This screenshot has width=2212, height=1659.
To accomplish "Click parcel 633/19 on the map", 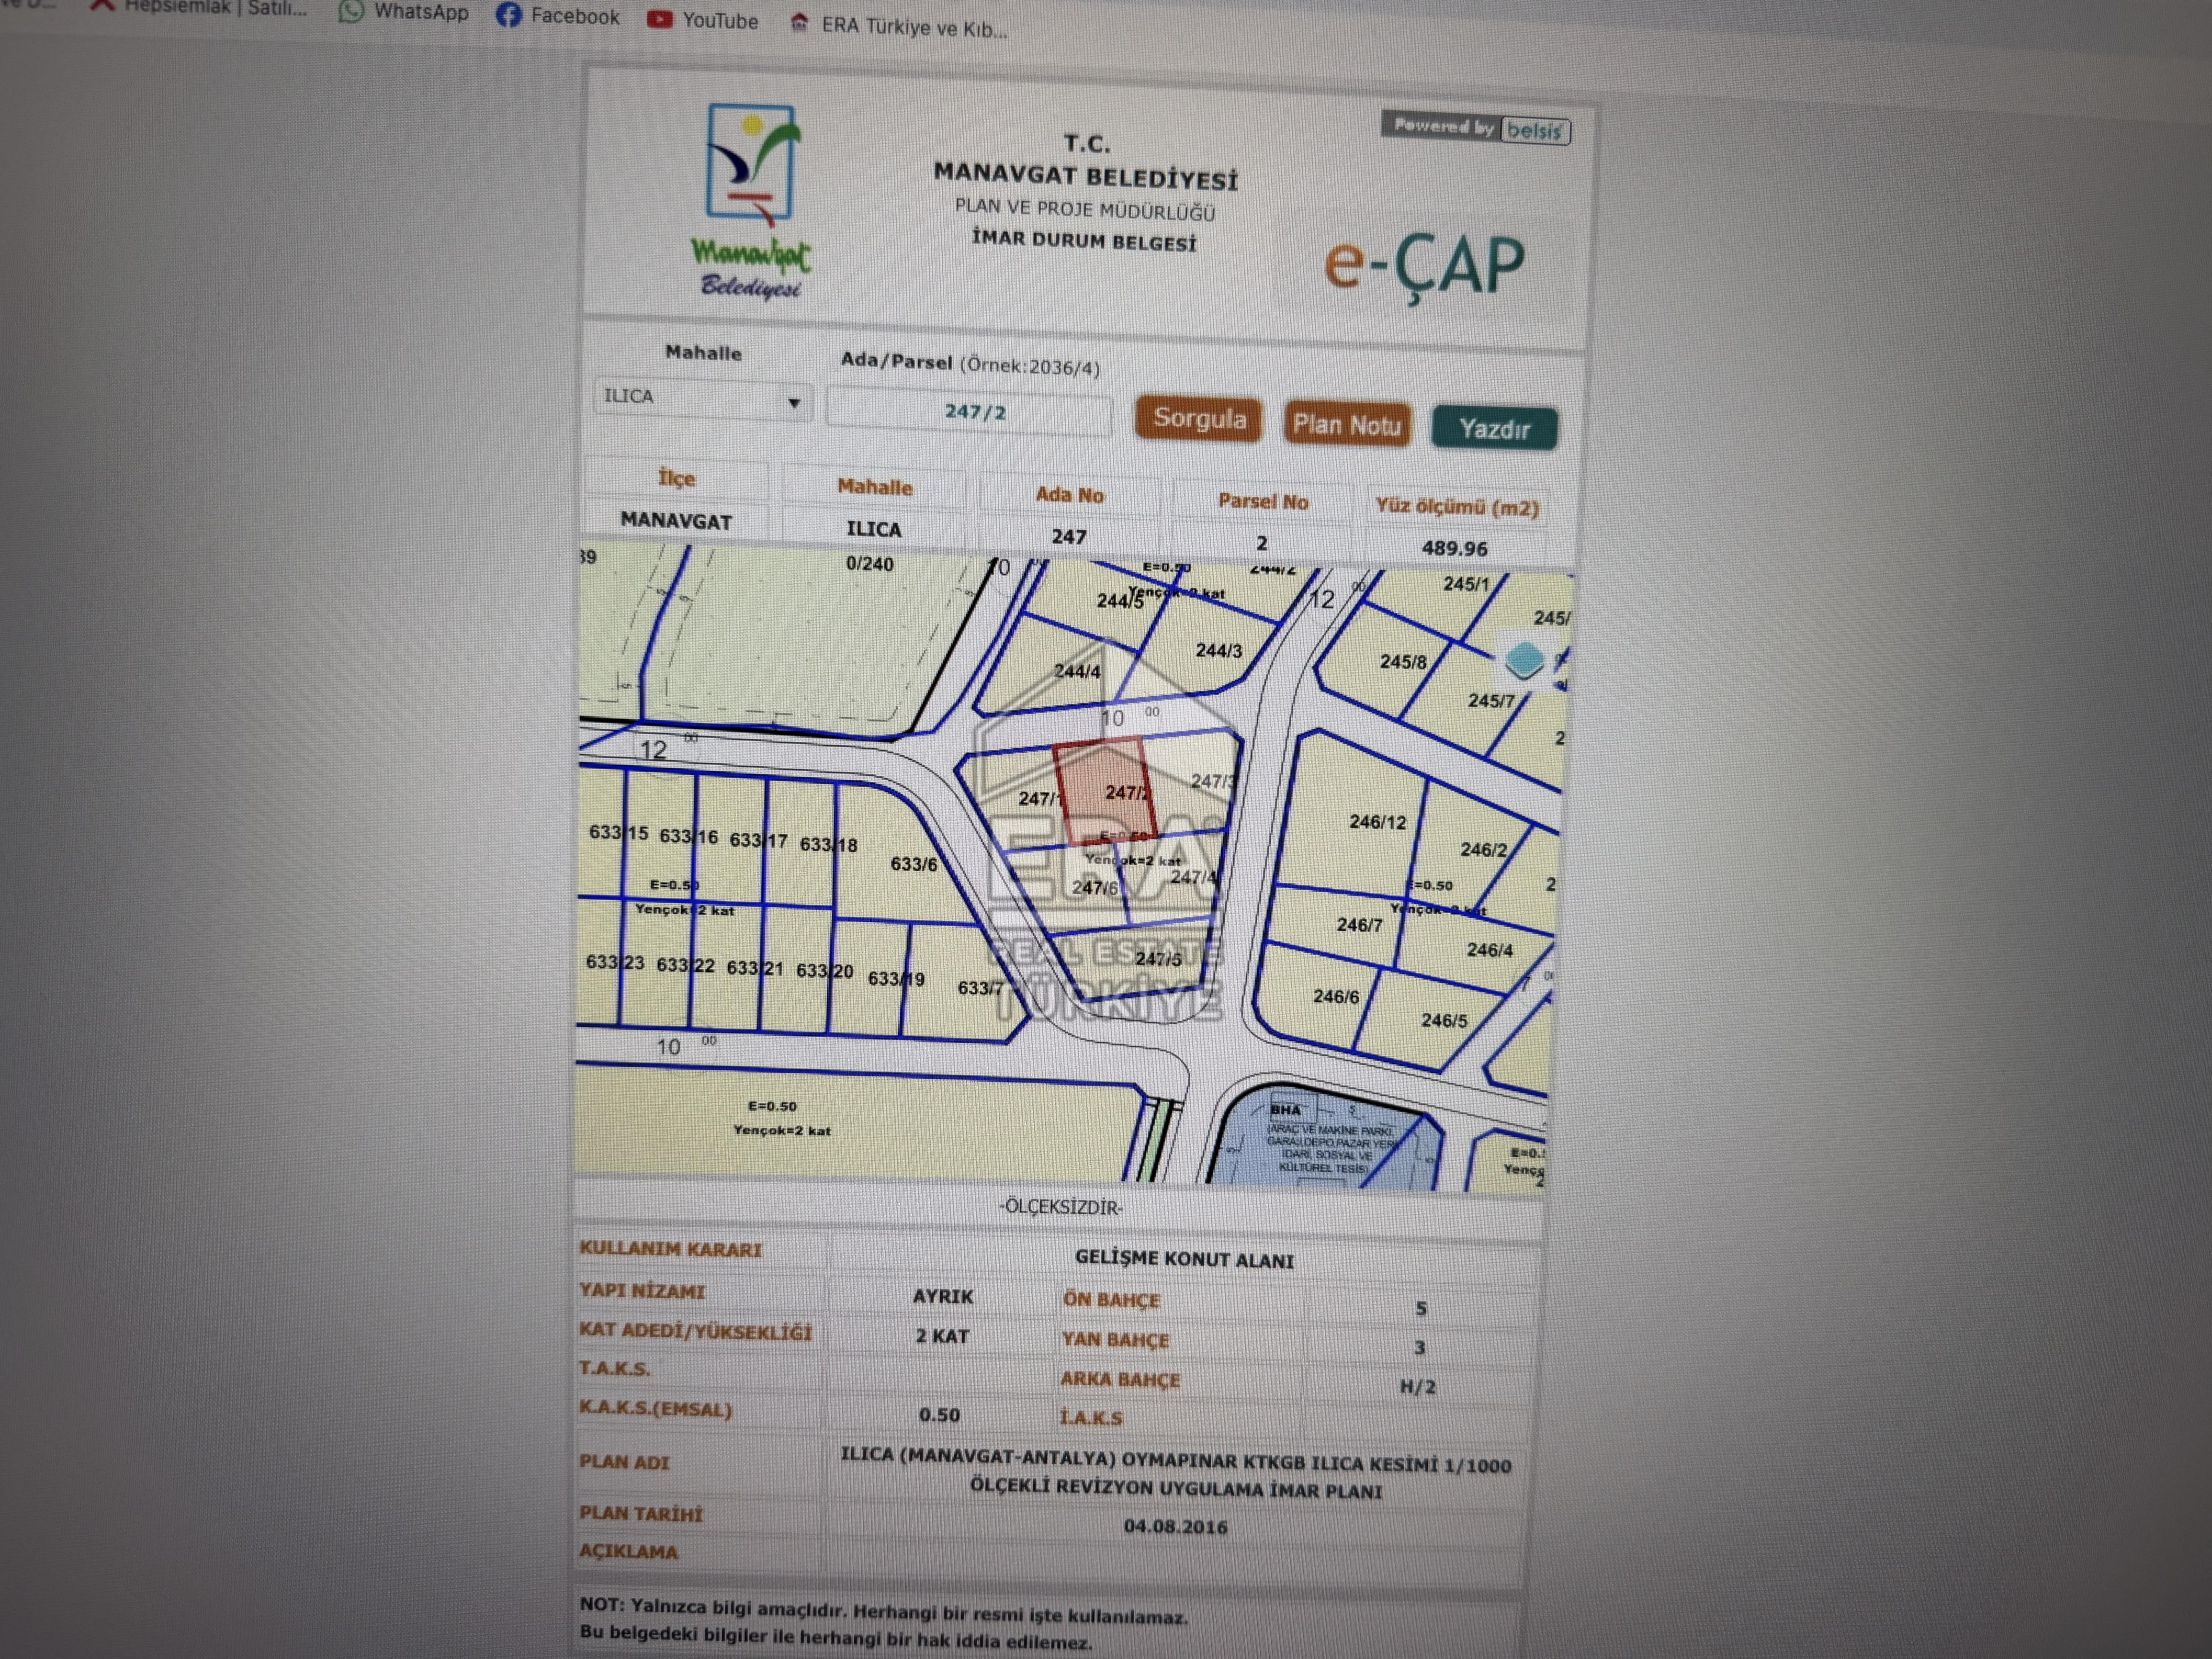I will pos(896,979).
